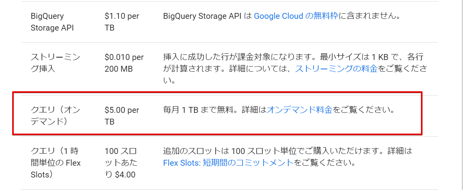Open the "Google Cloud の無料枠" link
The height and width of the screenshot is (190, 463).
point(296,16)
